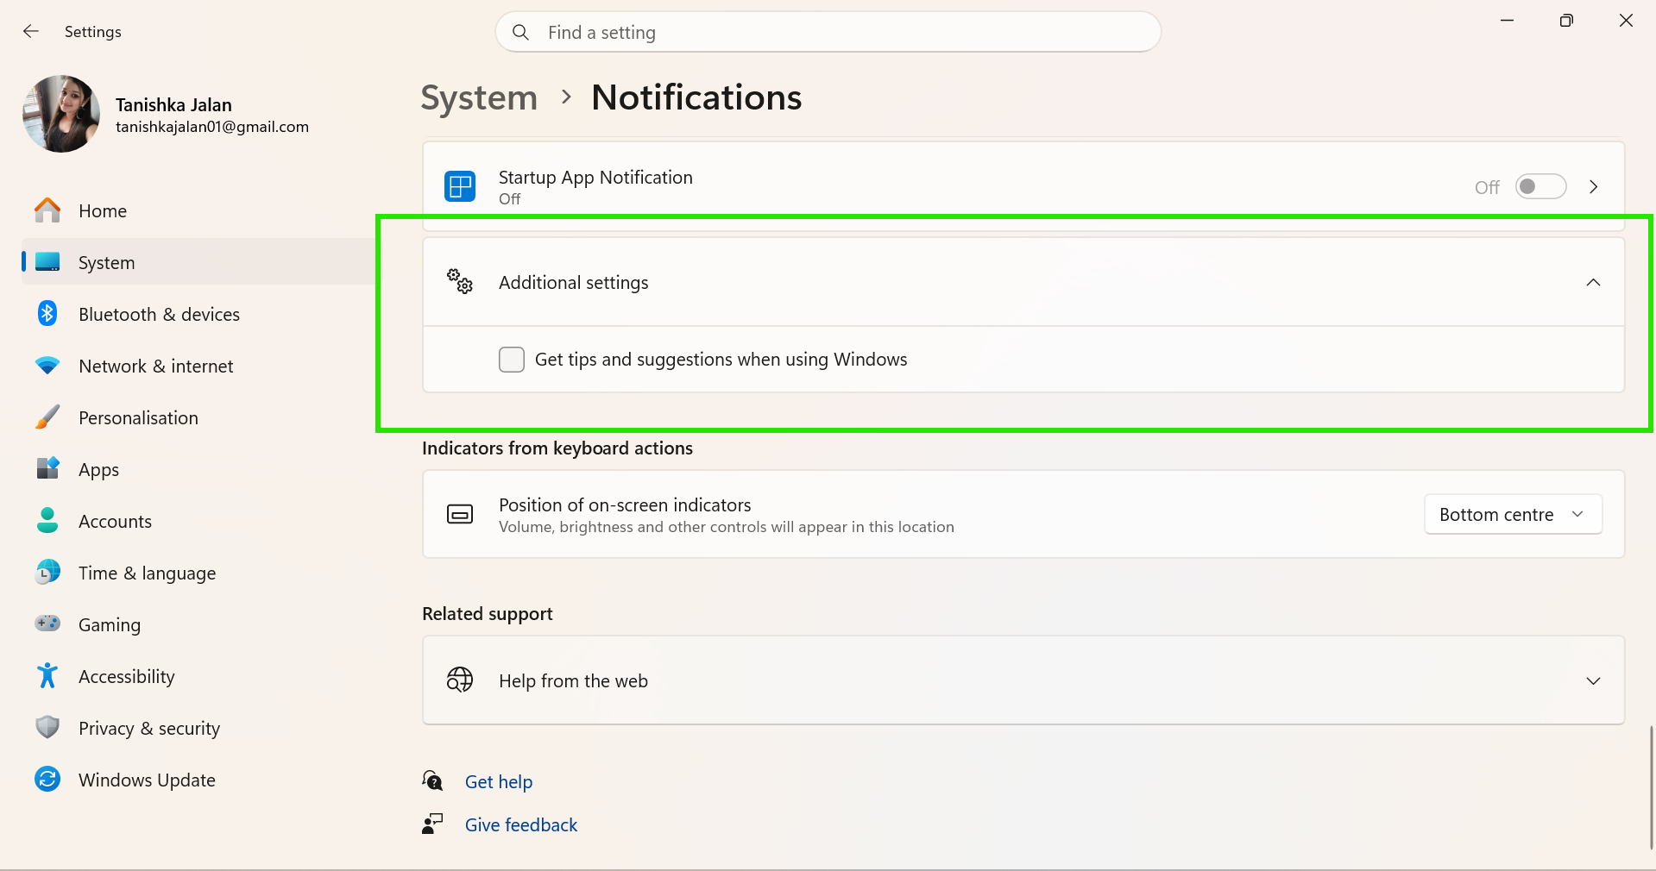1656x871 pixels.
Task: Click the Give feedback link
Action: click(521, 824)
